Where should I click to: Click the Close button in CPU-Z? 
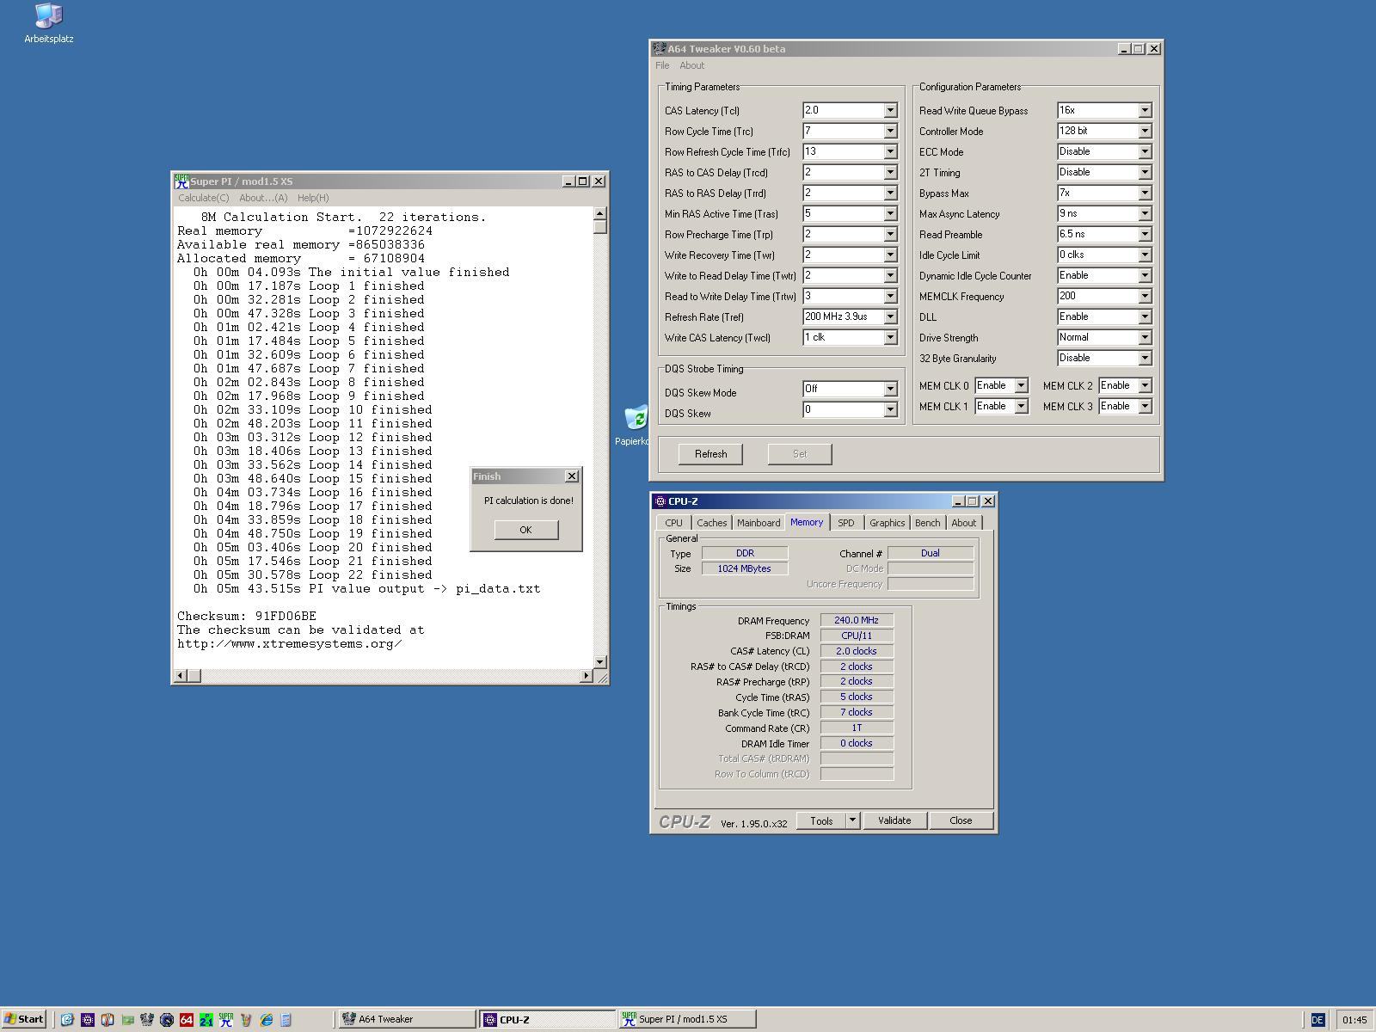pos(961,820)
